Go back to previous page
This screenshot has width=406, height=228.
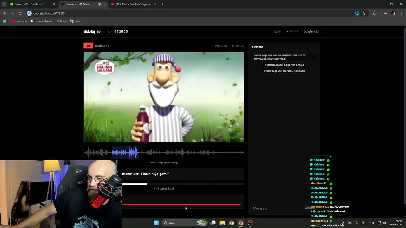pyautogui.click(x=5, y=13)
